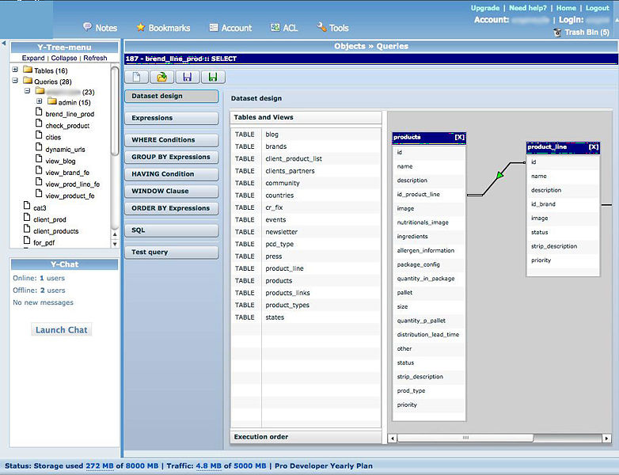Close the products table box
The height and width of the screenshot is (475, 619).
pyautogui.click(x=460, y=137)
